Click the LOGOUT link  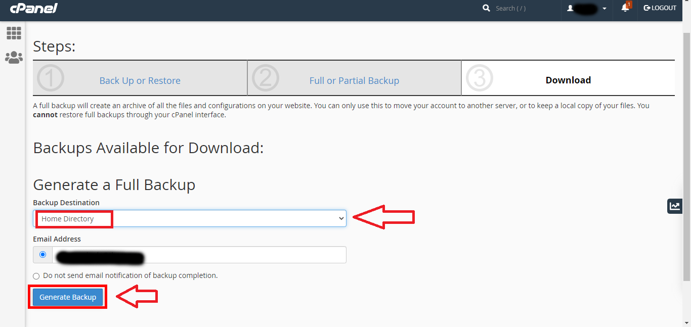point(660,8)
